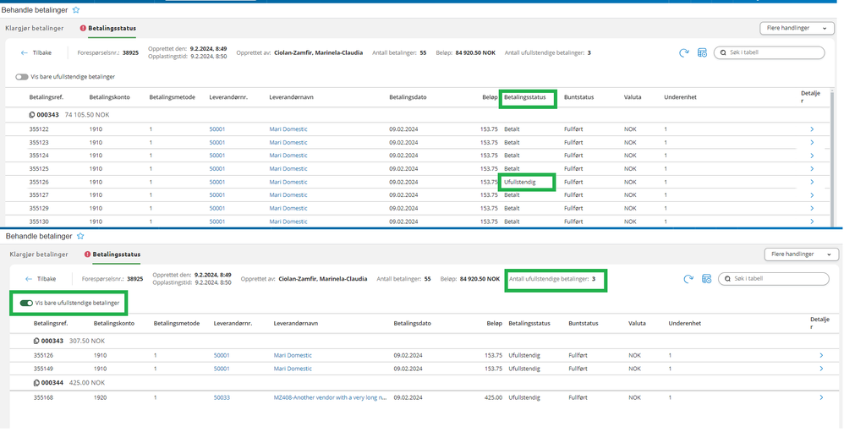Click the favorite star in the lower panel title
Screen dimensions: 844x432
(x=81, y=237)
